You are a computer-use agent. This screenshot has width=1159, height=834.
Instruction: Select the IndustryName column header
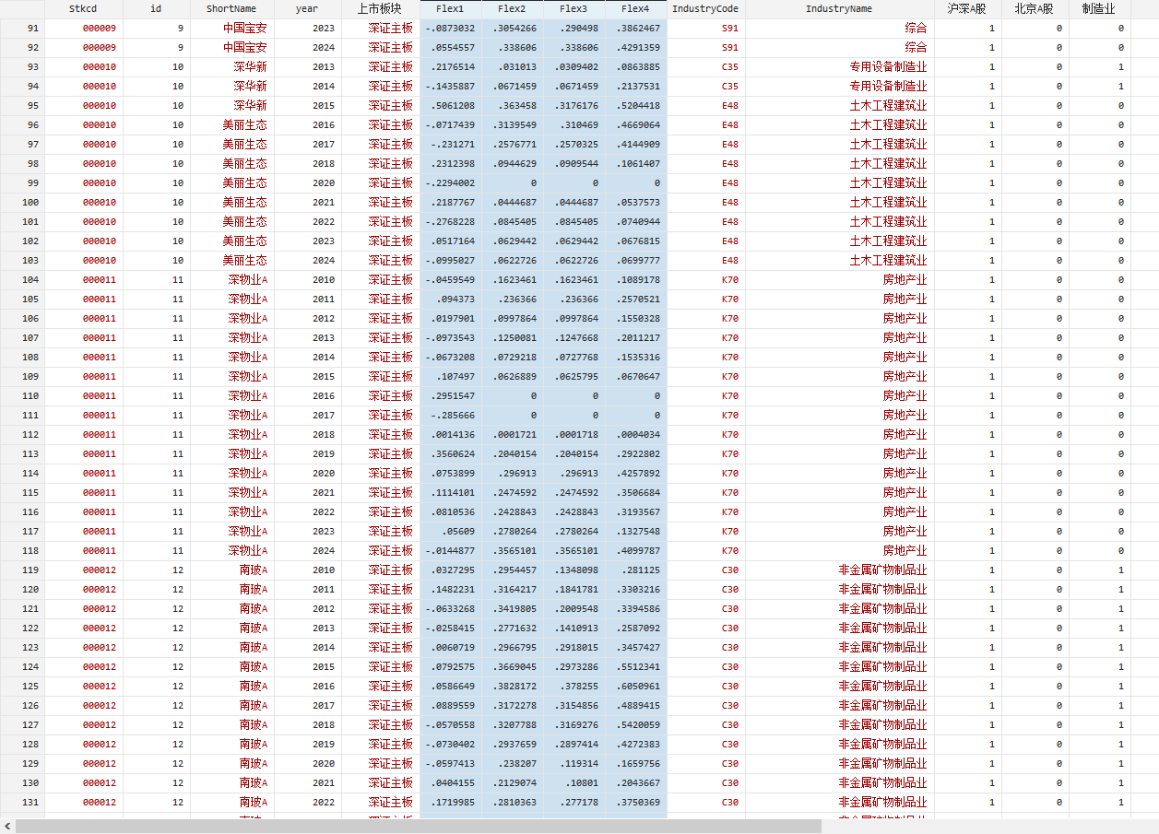pos(838,8)
